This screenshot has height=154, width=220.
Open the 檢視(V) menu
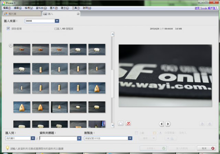[x=29, y=8]
